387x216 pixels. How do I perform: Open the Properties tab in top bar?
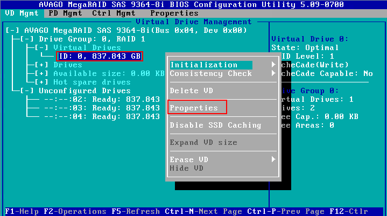174,13
